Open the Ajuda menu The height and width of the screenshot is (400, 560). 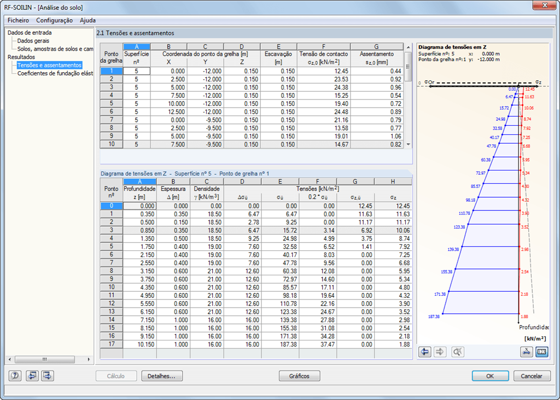[87, 20]
